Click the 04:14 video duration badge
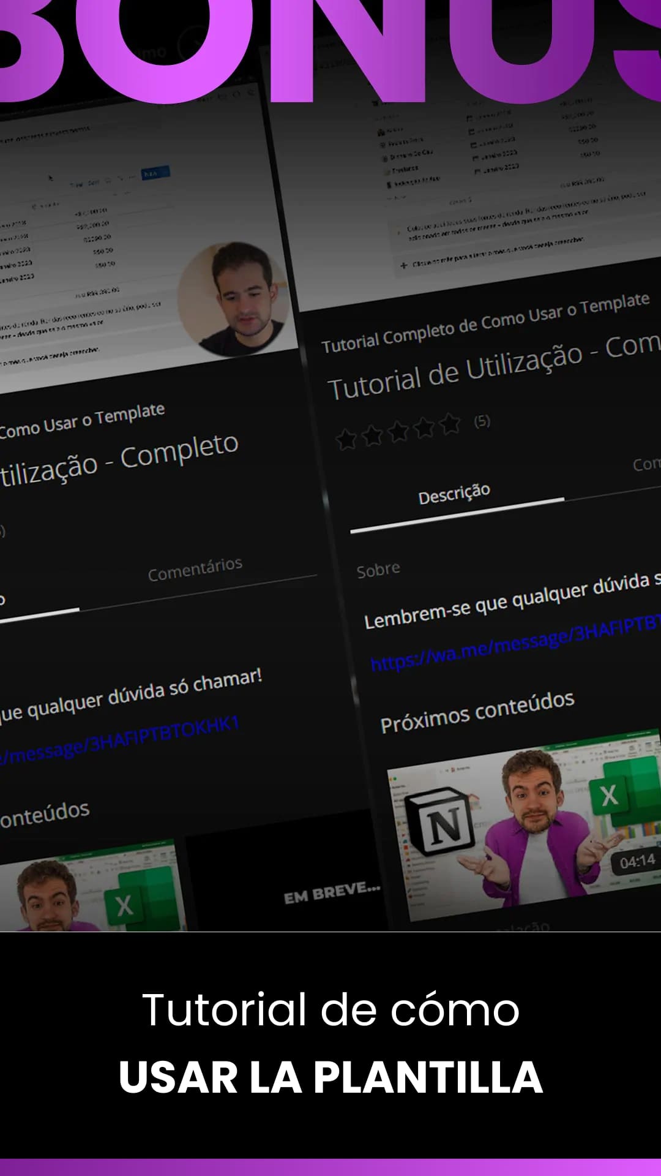Viewport: 661px width, 1176px height. (x=637, y=862)
